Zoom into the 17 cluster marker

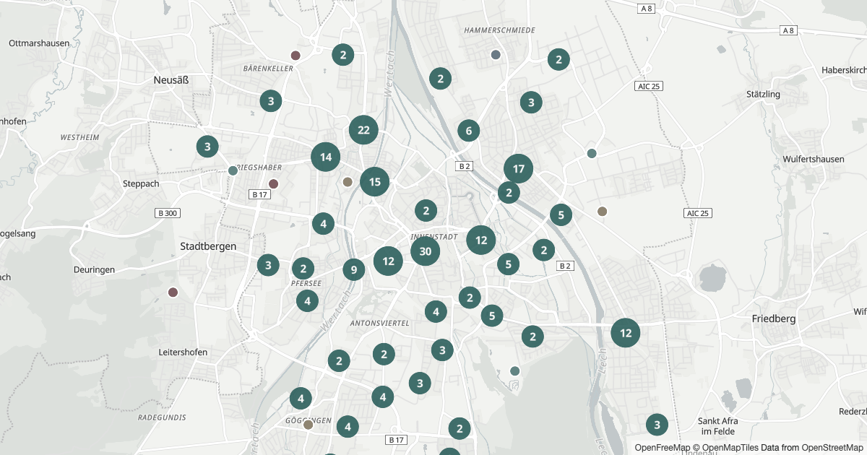[x=518, y=170]
